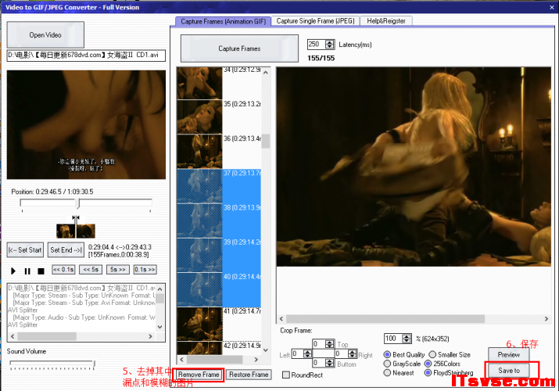Click the Sound Volume slider thumb

(x=94, y=364)
